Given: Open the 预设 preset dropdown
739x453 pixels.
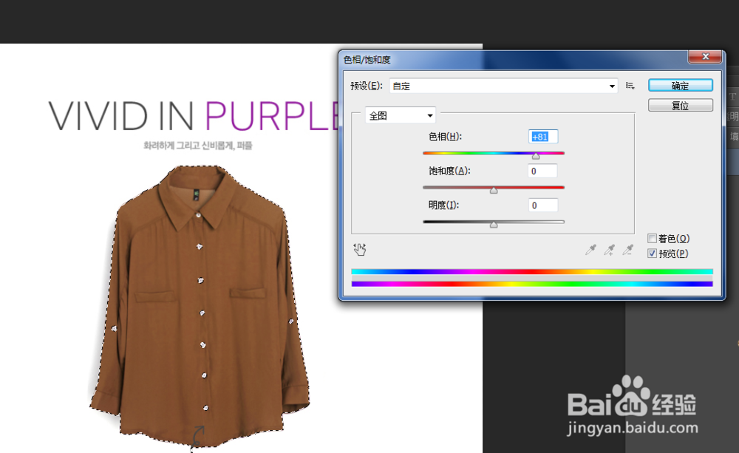Looking at the screenshot, I should (503, 86).
